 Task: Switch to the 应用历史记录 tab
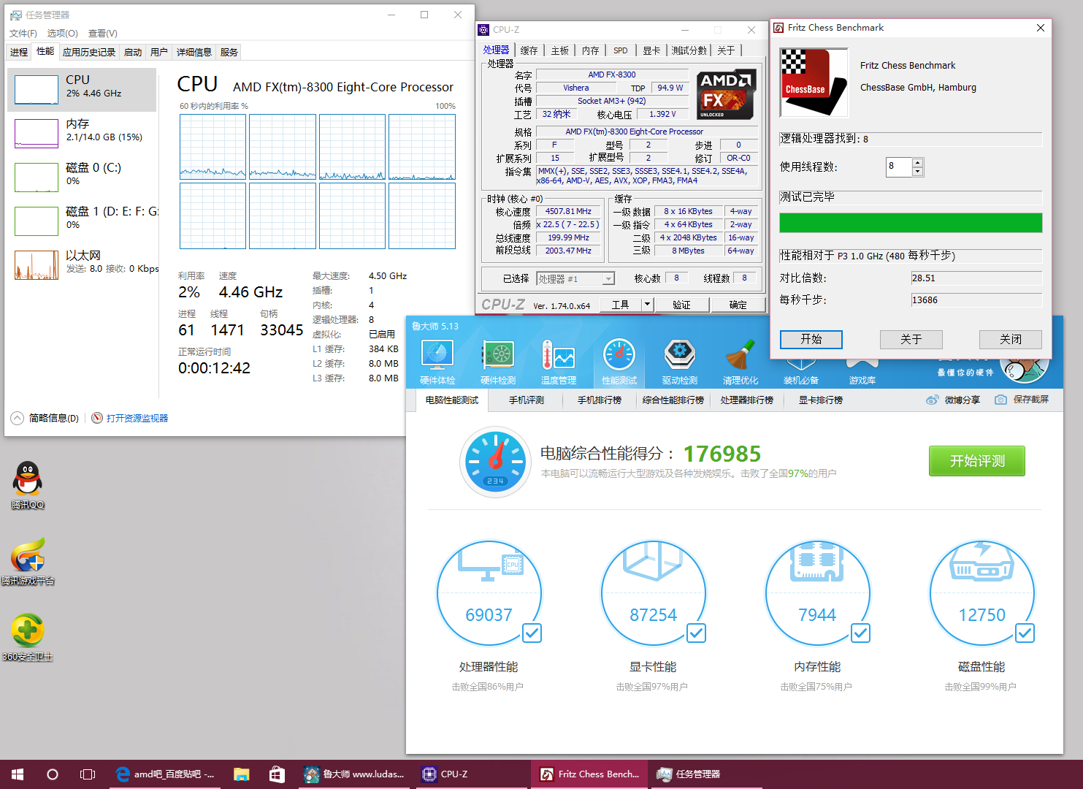(x=89, y=52)
